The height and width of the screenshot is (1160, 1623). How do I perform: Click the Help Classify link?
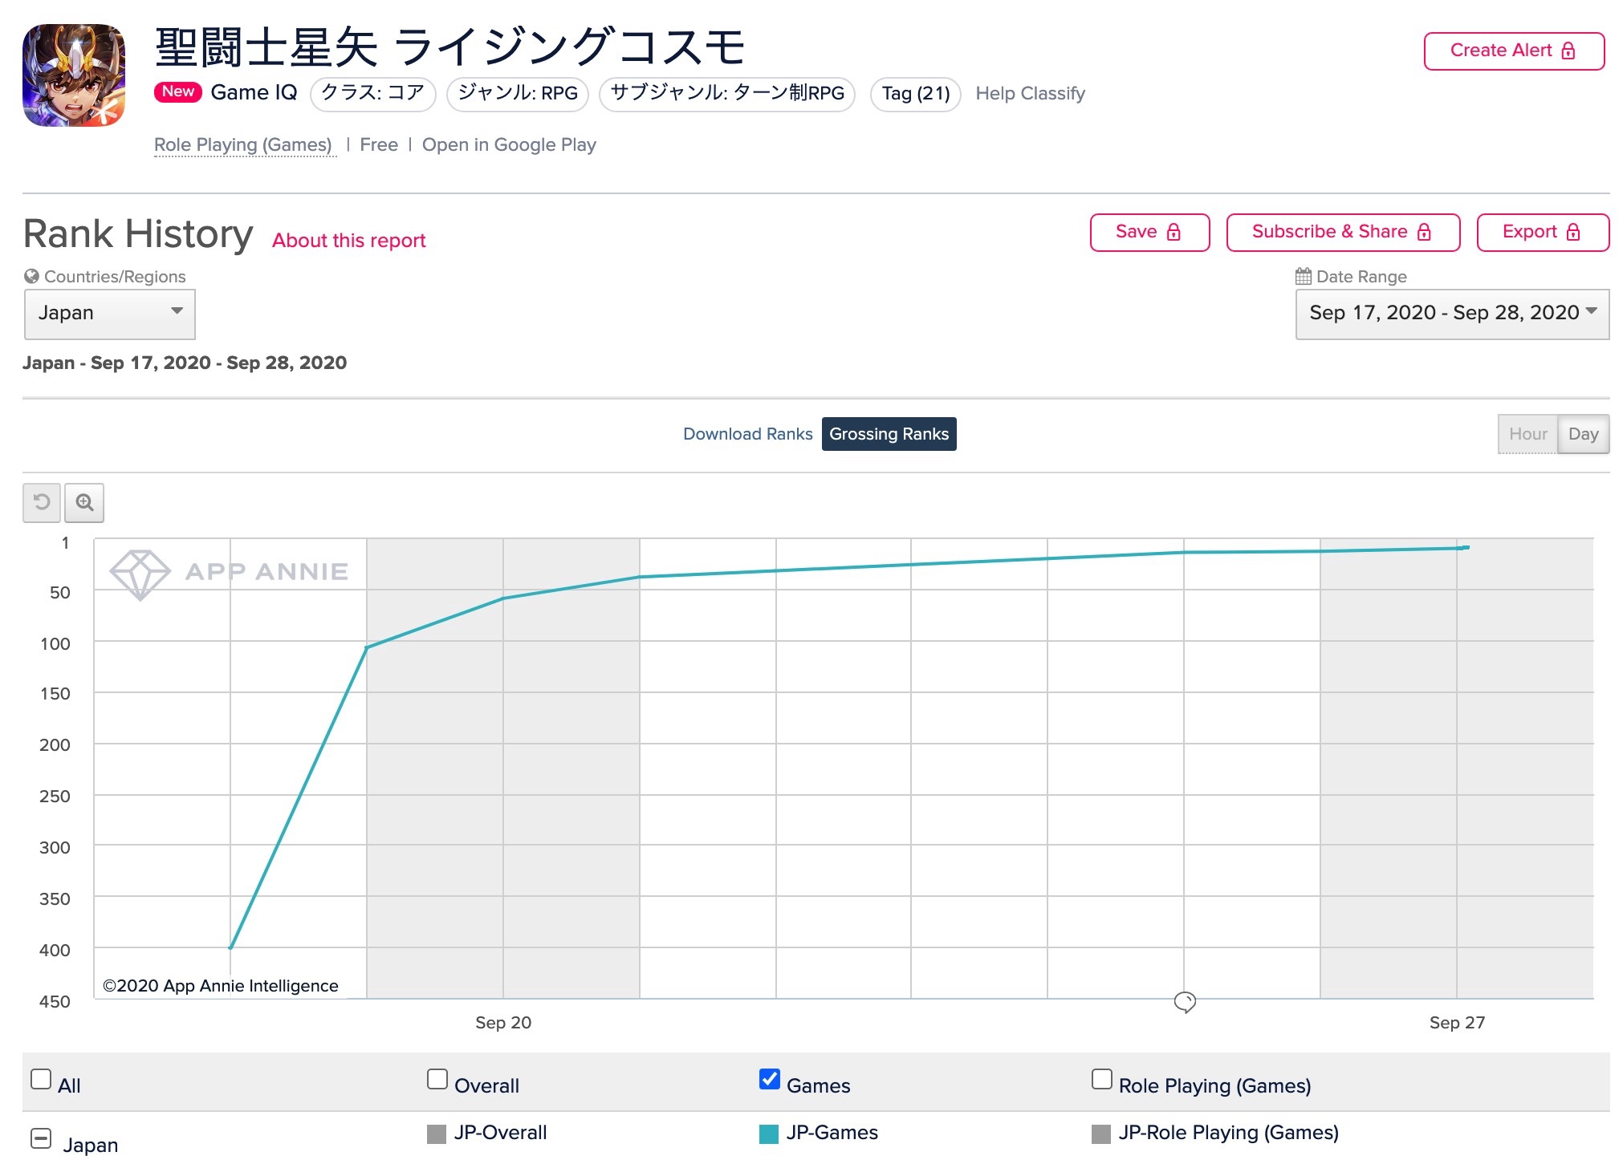1030,94
